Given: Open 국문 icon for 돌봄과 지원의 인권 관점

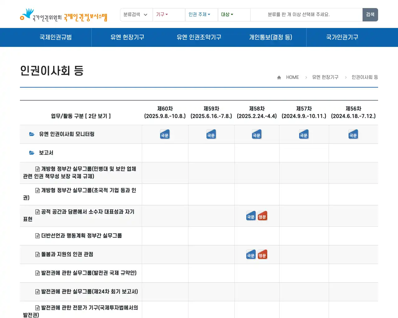Looking at the screenshot, I should click(x=251, y=254).
